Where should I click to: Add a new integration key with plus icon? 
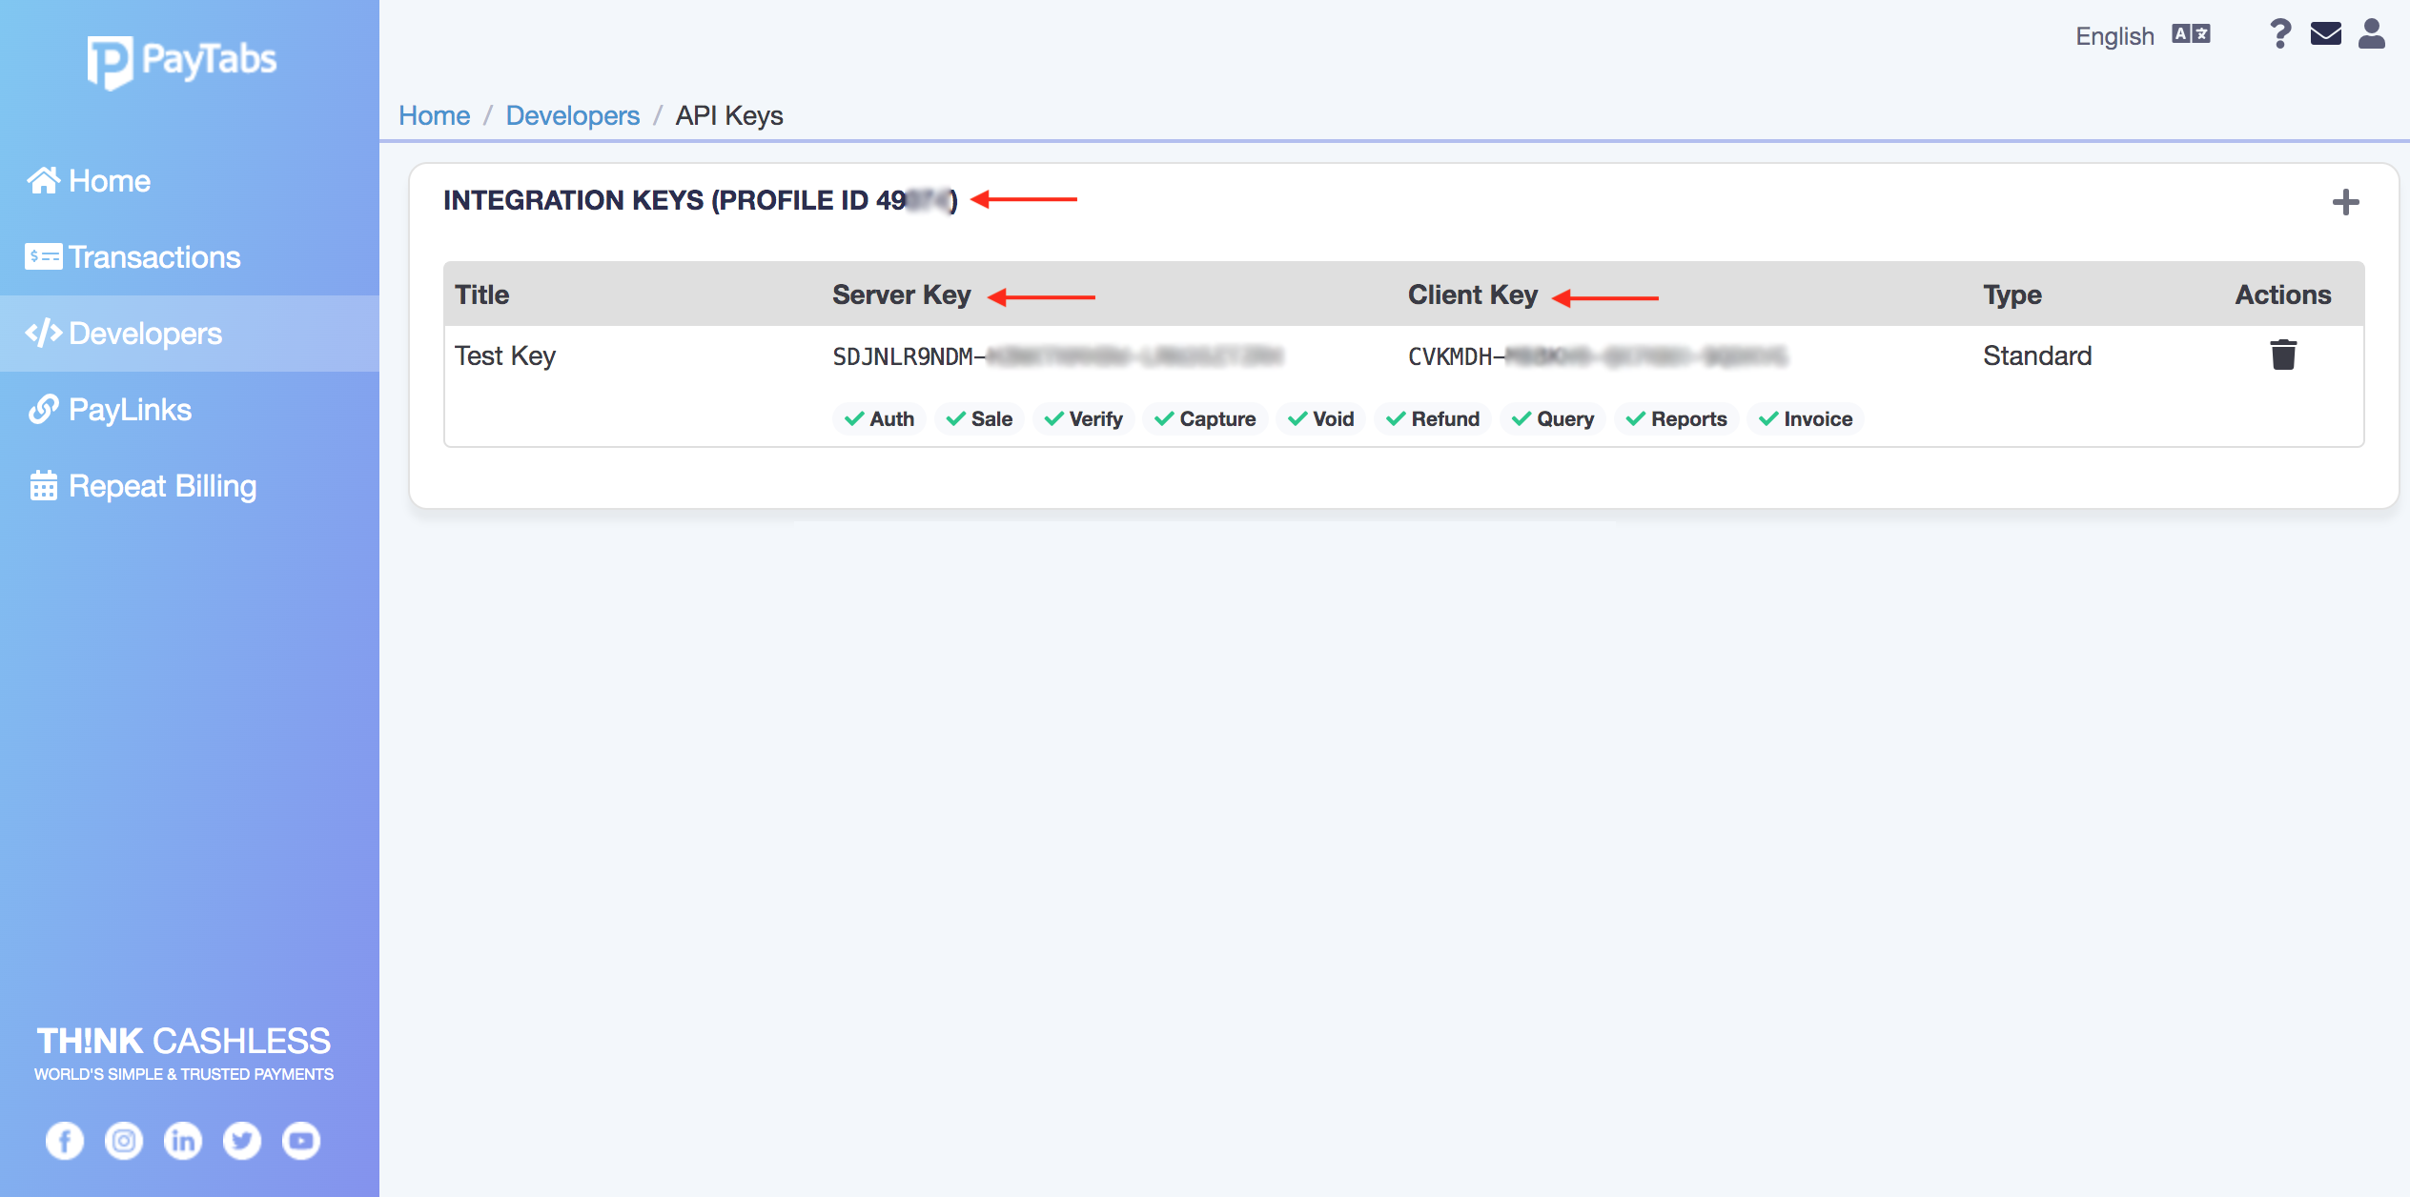pyautogui.click(x=2345, y=202)
